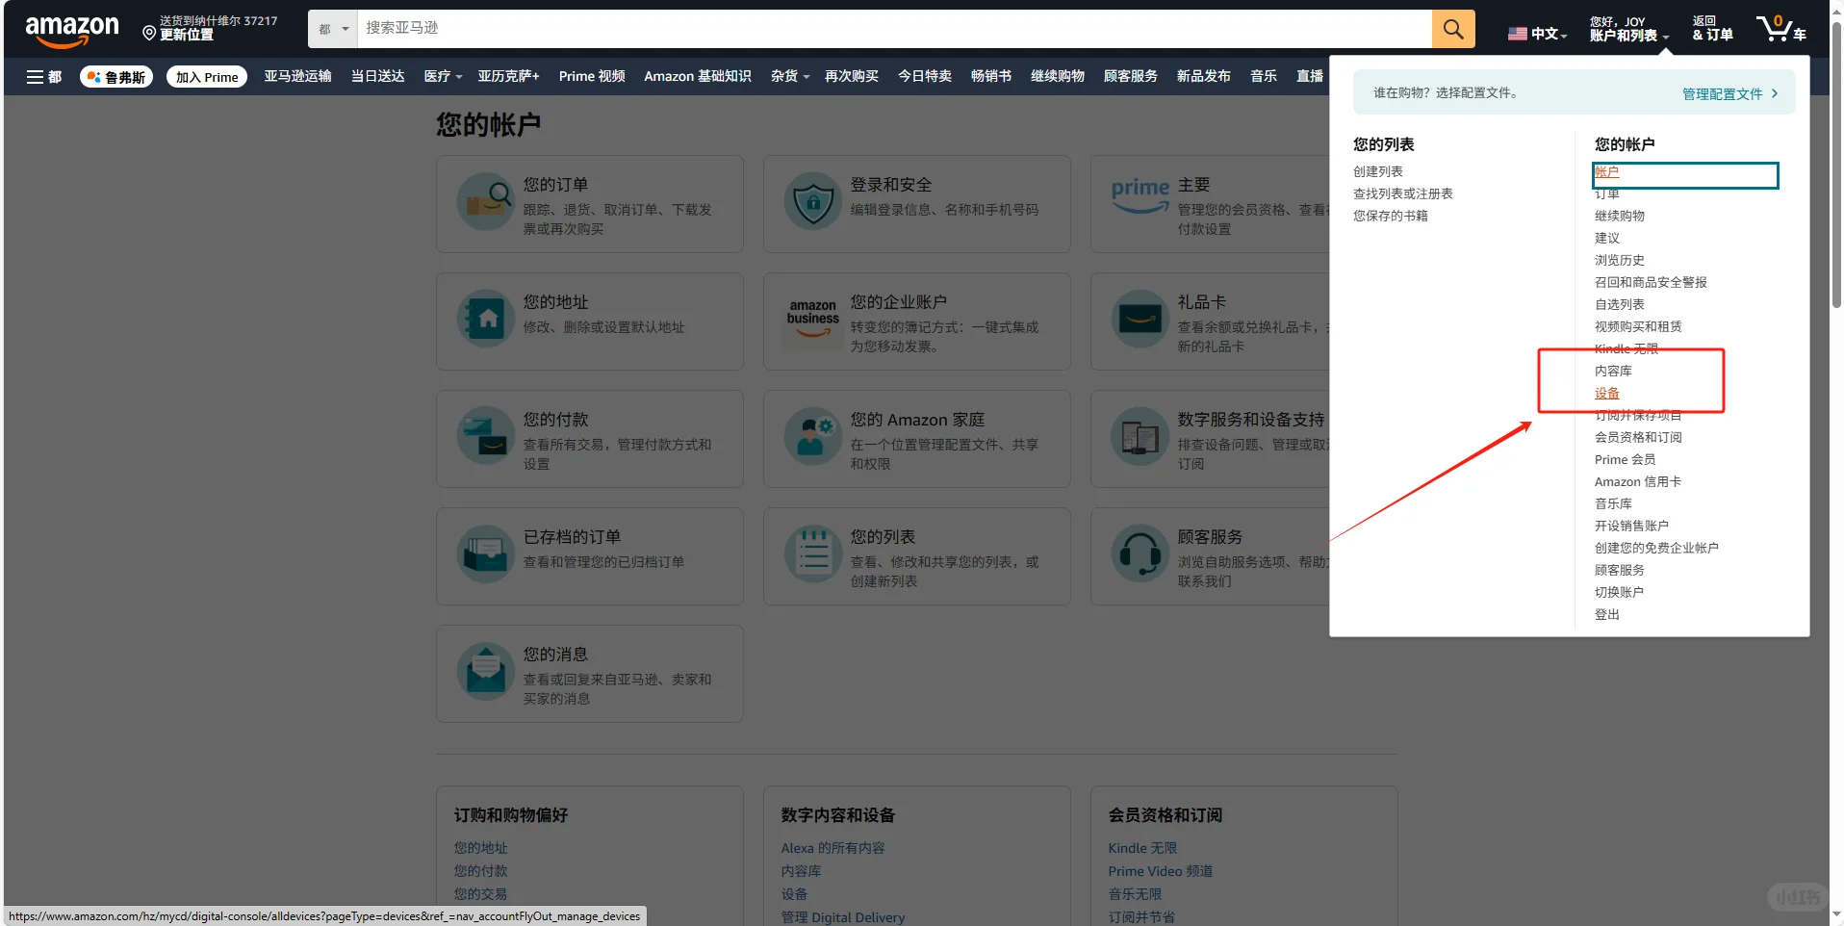This screenshot has width=1844, height=926.
Task: Open 您的地址 link under 订购和购物偏好
Action: point(481,848)
